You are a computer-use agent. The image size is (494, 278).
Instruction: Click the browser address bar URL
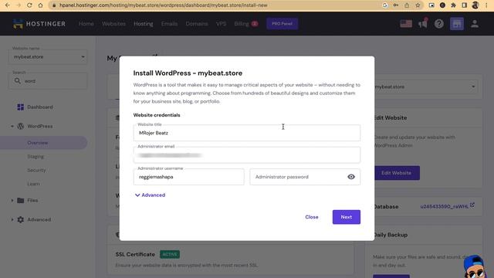coord(163,5)
